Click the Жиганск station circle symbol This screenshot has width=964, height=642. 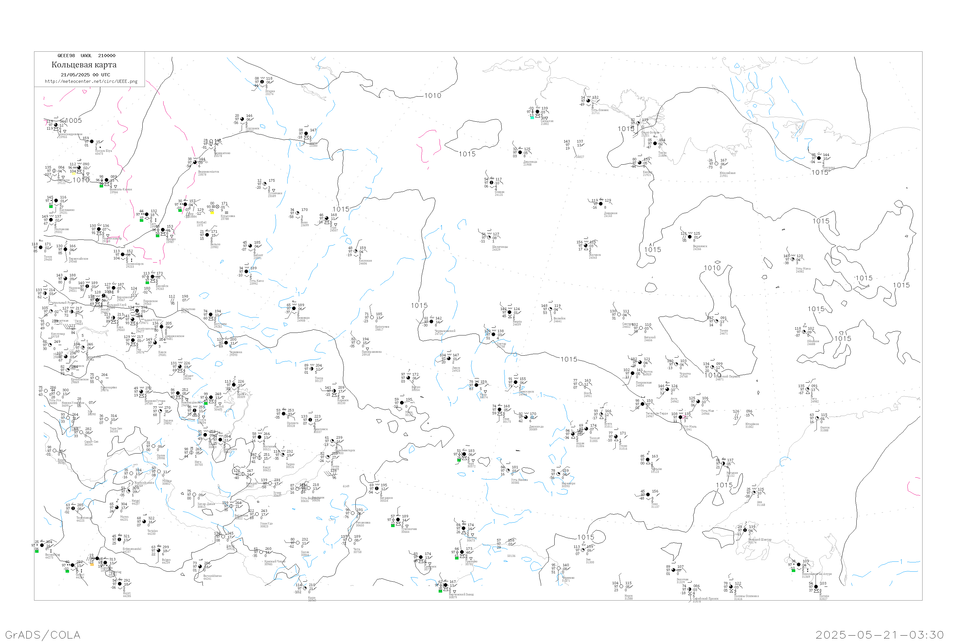pos(586,246)
